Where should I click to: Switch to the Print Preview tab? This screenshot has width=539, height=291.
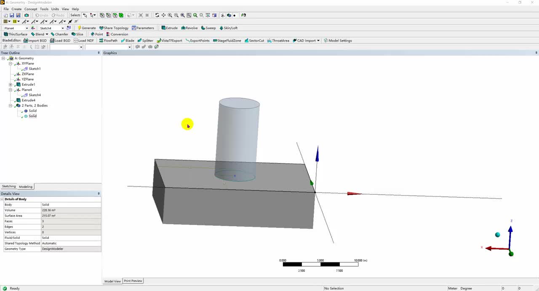133,281
